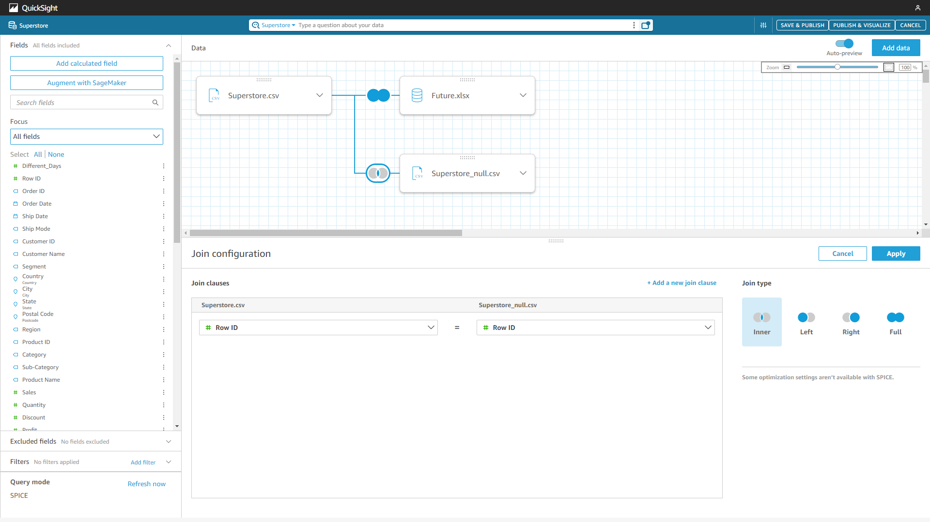Click the Product Name field row

click(x=87, y=380)
